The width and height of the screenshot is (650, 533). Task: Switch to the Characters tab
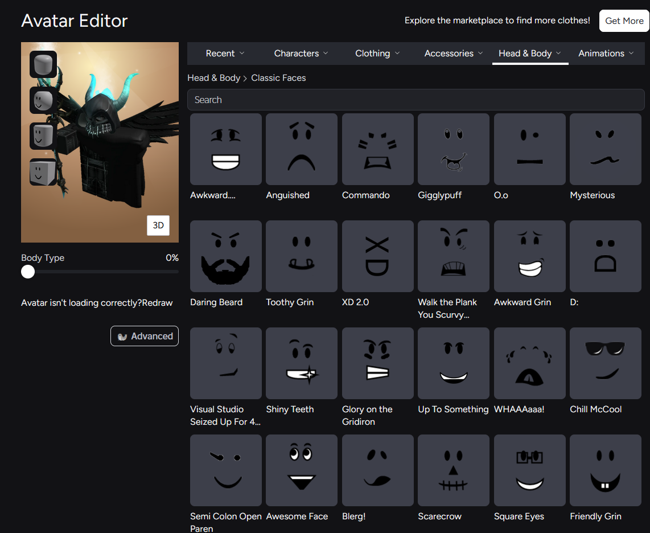(301, 53)
